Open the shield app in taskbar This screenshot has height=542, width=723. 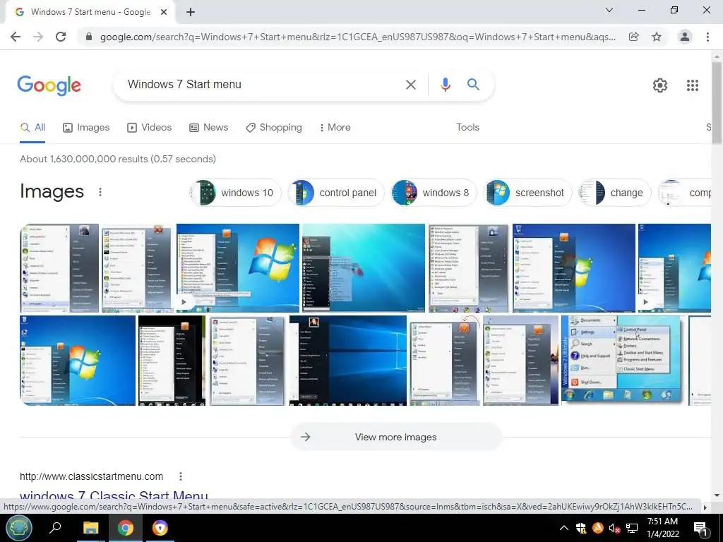pyautogui.click(x=160, y=528)
